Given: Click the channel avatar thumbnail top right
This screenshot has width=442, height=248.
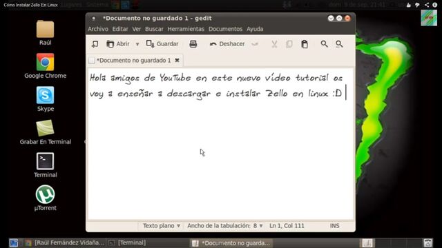Looking at the screenshot, I should (429, 18).
